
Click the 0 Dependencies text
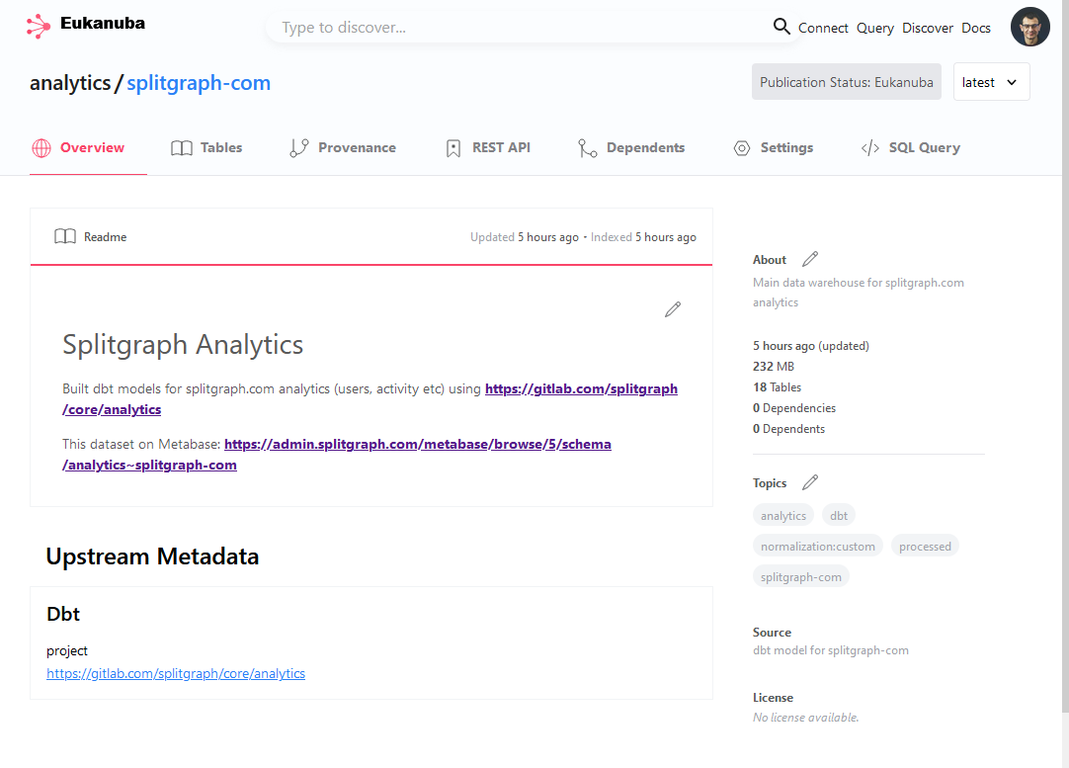(x=794, y=408)
